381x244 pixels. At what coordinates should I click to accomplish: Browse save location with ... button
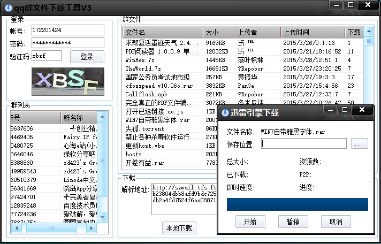click(x=360, y=143)
